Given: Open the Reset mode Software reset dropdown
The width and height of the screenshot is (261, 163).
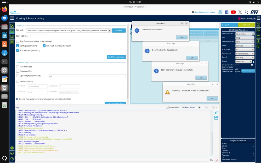Looking at the screenshot, I should pyautogui.click(x=245, y=54).
